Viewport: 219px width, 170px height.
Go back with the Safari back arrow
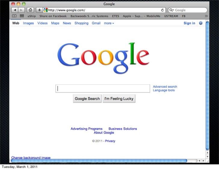pos(15,10)
